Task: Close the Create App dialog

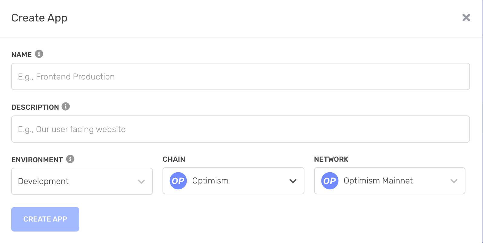Action: point(466,18)
